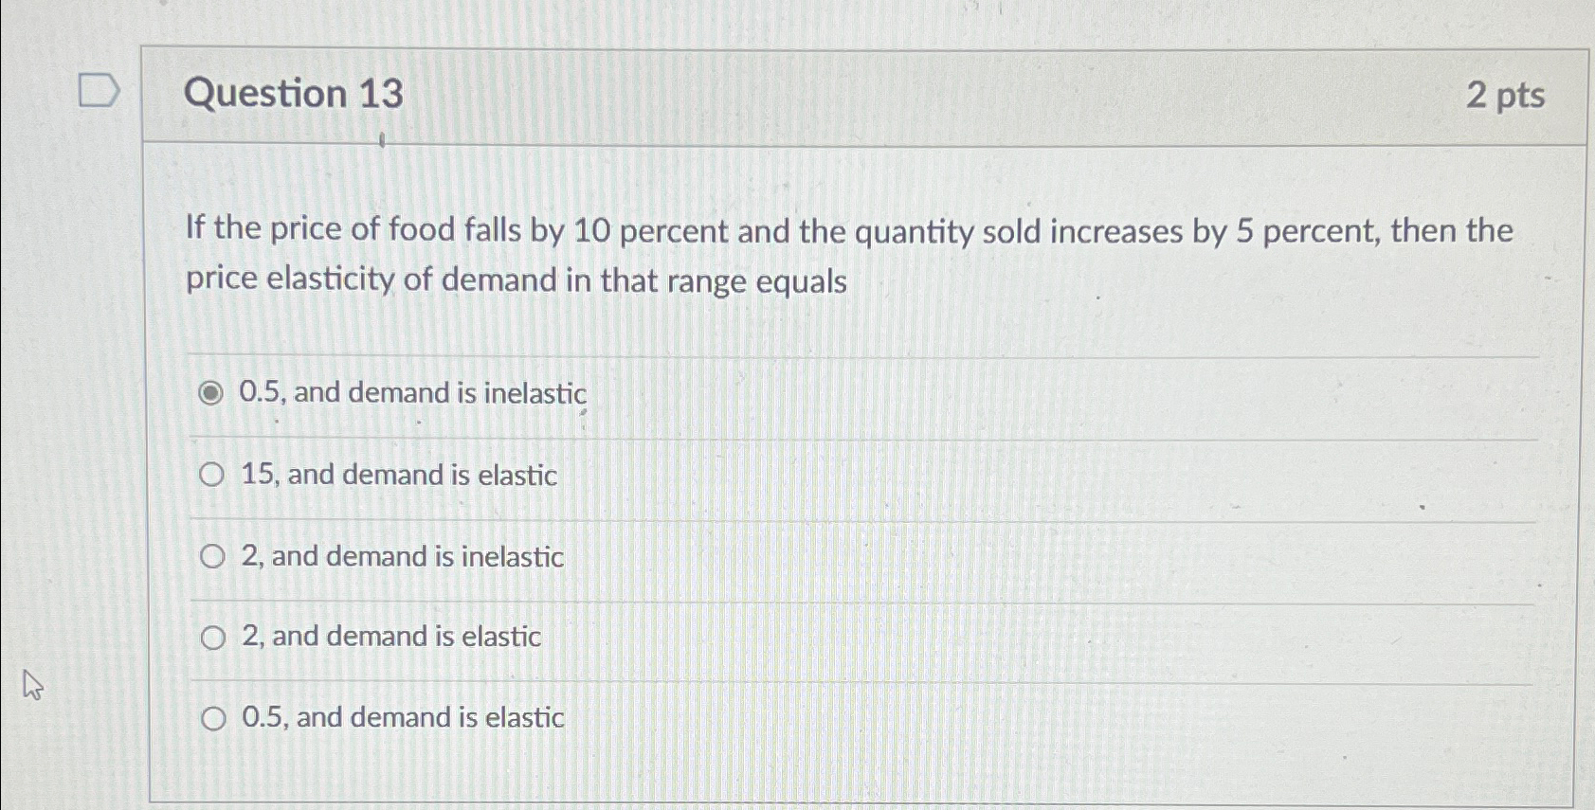
Task: Choose the 15 and demand is elastic option
Action: point(211,474)
